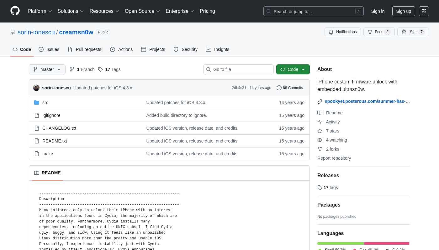Switch to the Issues tab
Image resolution: width=439 pixels, height=250 pixels.
coord(49,49)
